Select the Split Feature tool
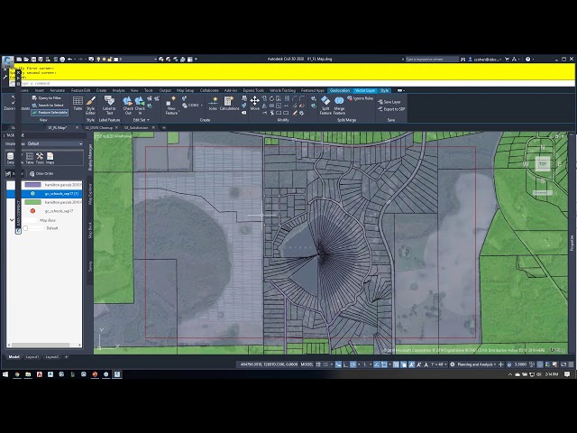 click(325, 106)
